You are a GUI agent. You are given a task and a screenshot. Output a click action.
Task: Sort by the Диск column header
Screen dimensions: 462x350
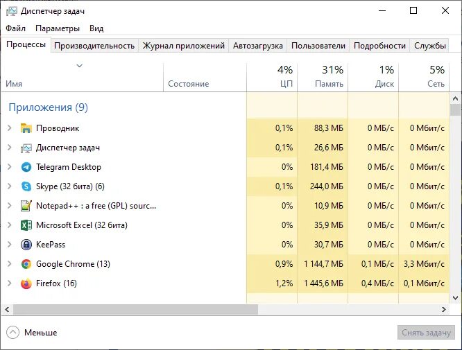(x=373, y=77)
